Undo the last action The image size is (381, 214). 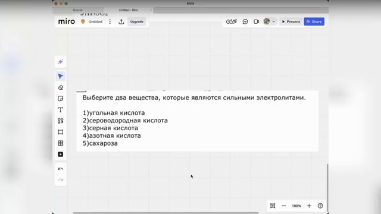(x=61, y=169)
